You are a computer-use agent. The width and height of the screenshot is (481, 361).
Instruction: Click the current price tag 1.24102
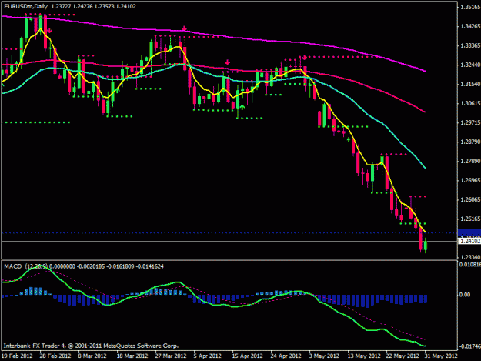click(469, 242)
